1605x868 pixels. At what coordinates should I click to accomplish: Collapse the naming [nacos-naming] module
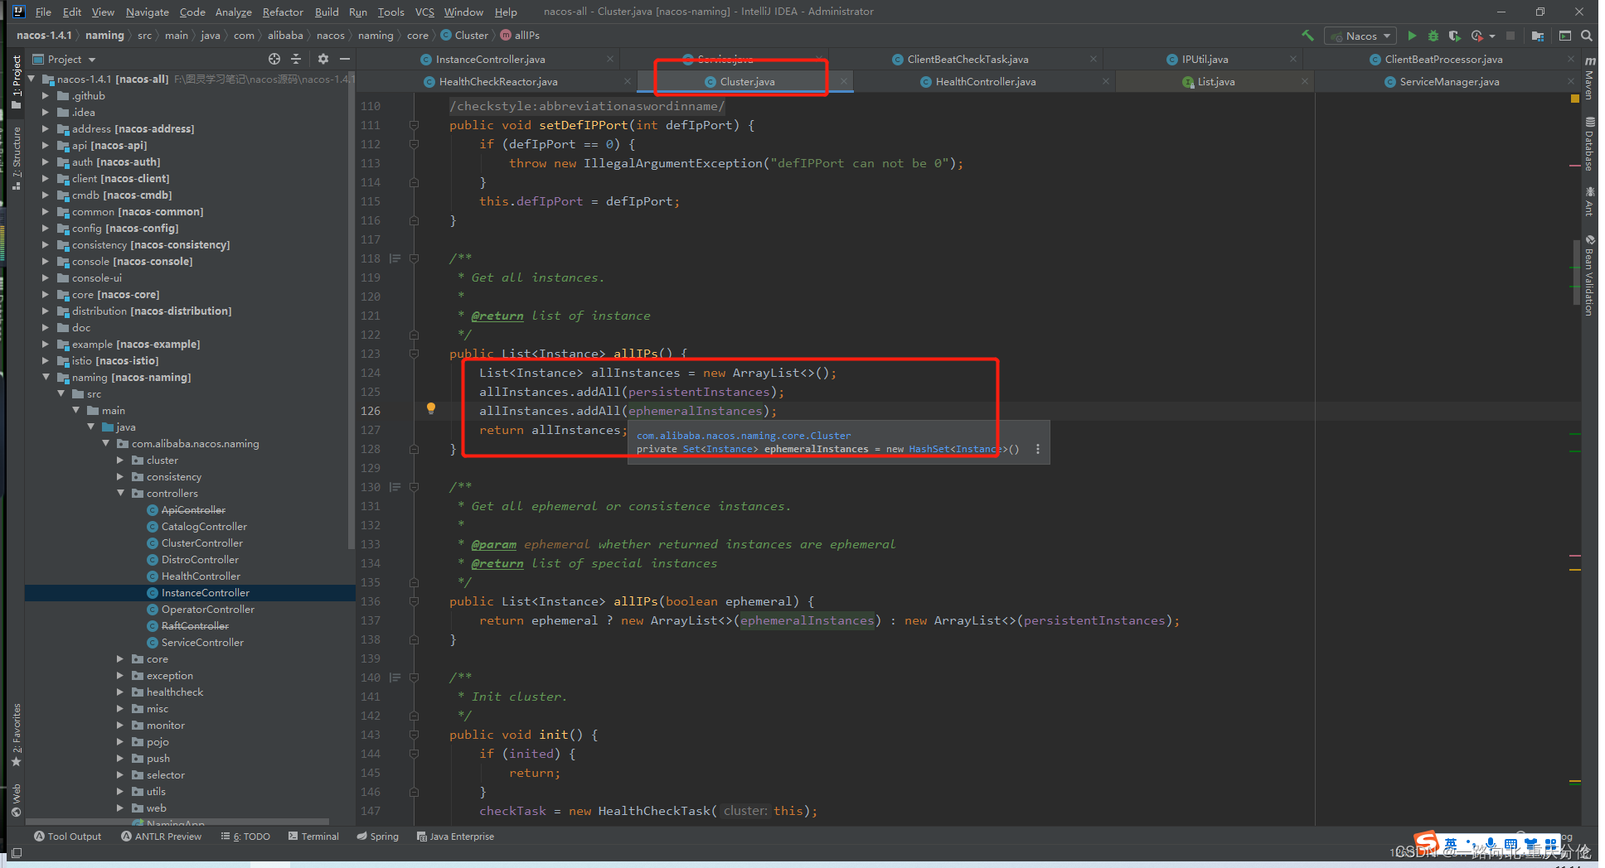click(46, 377)
